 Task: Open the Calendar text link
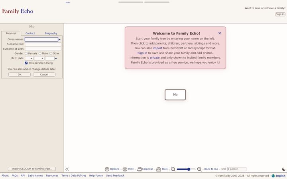(147, 169)
